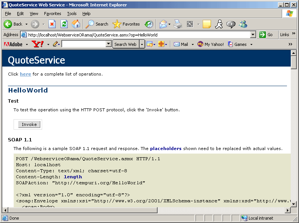Screen dimensions: 299x223
Task: Click the Refresh page icon
Action: point(64,24)
